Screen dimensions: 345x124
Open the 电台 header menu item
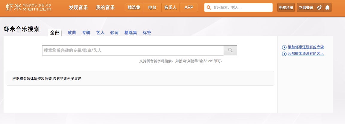click(152, 7)
